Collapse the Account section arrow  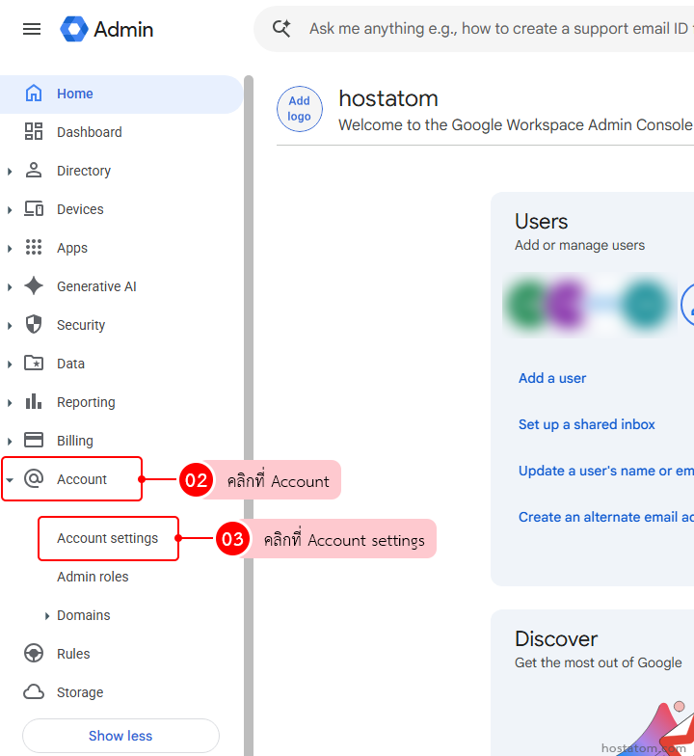10,480
